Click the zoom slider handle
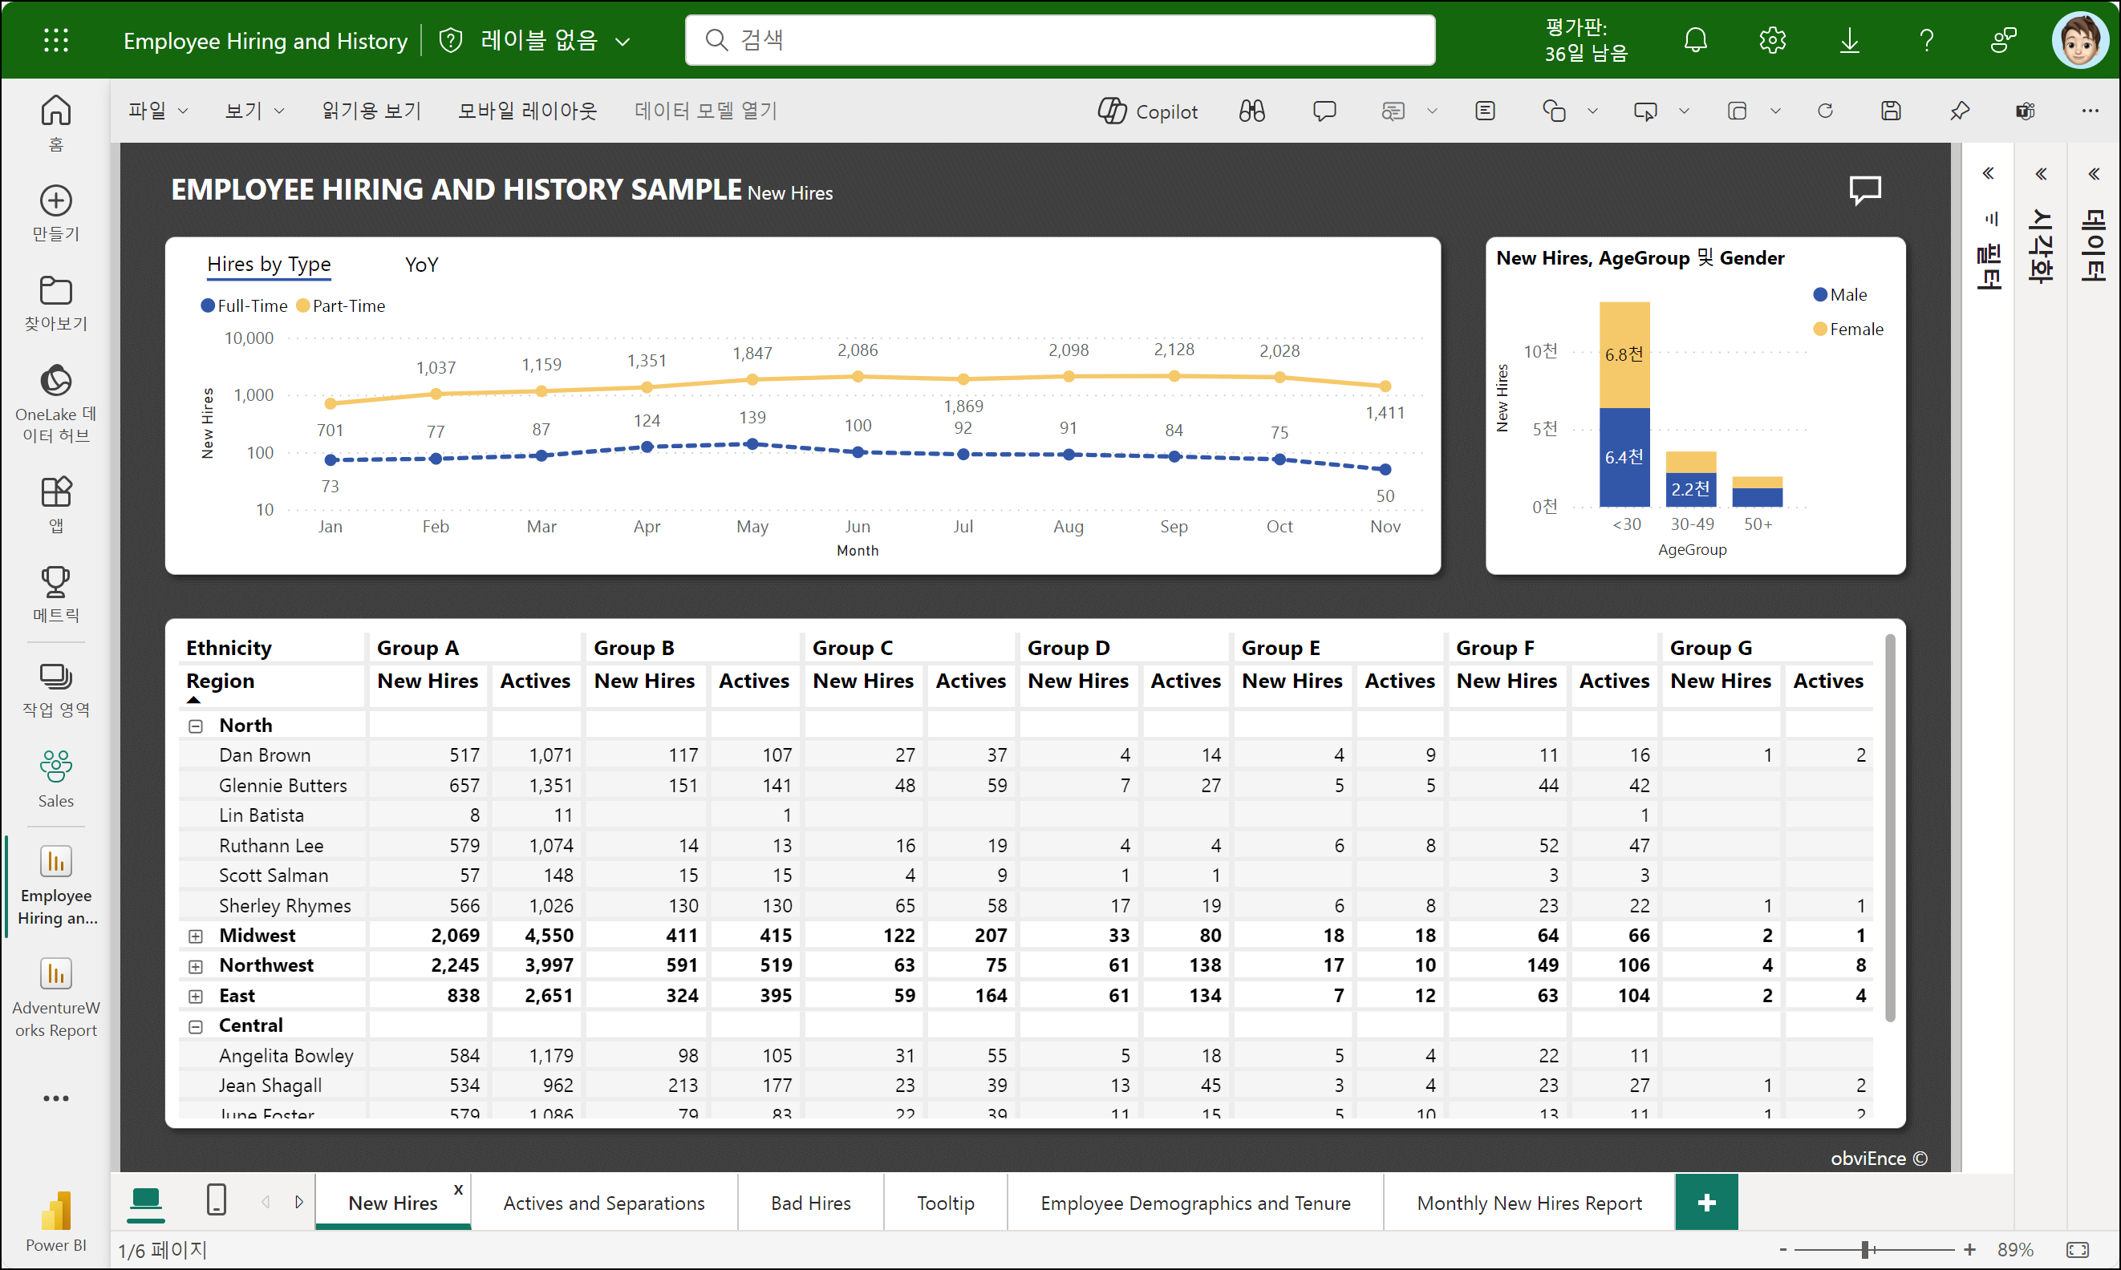The image size is (2121, 1270). (x=1864, y=1249)
